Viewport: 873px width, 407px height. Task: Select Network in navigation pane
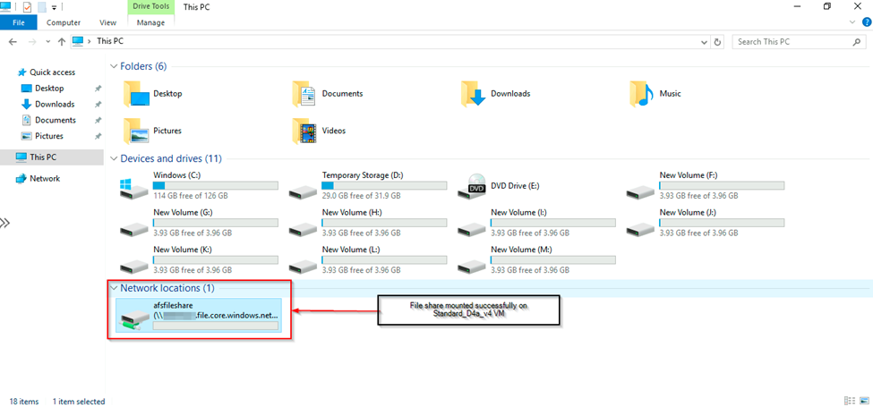point(45,179)
